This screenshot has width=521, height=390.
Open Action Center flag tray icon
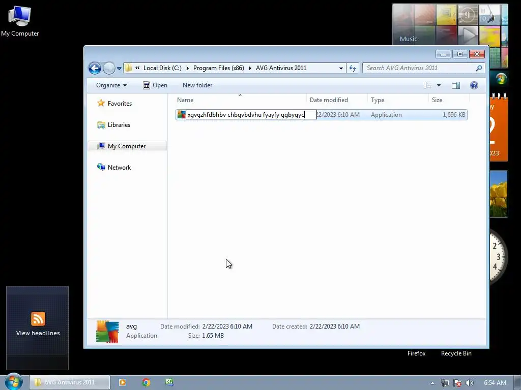coord(457,383)
